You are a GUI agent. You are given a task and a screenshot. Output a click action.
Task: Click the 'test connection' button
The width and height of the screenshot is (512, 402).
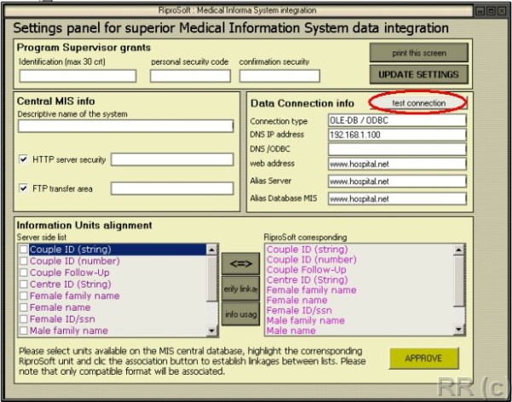click(x=419, y=103)
